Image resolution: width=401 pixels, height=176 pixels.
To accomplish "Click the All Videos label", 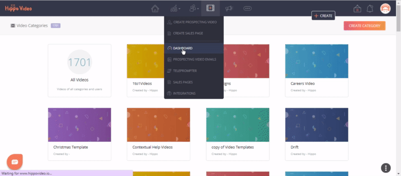I will (x=79, y=80).
